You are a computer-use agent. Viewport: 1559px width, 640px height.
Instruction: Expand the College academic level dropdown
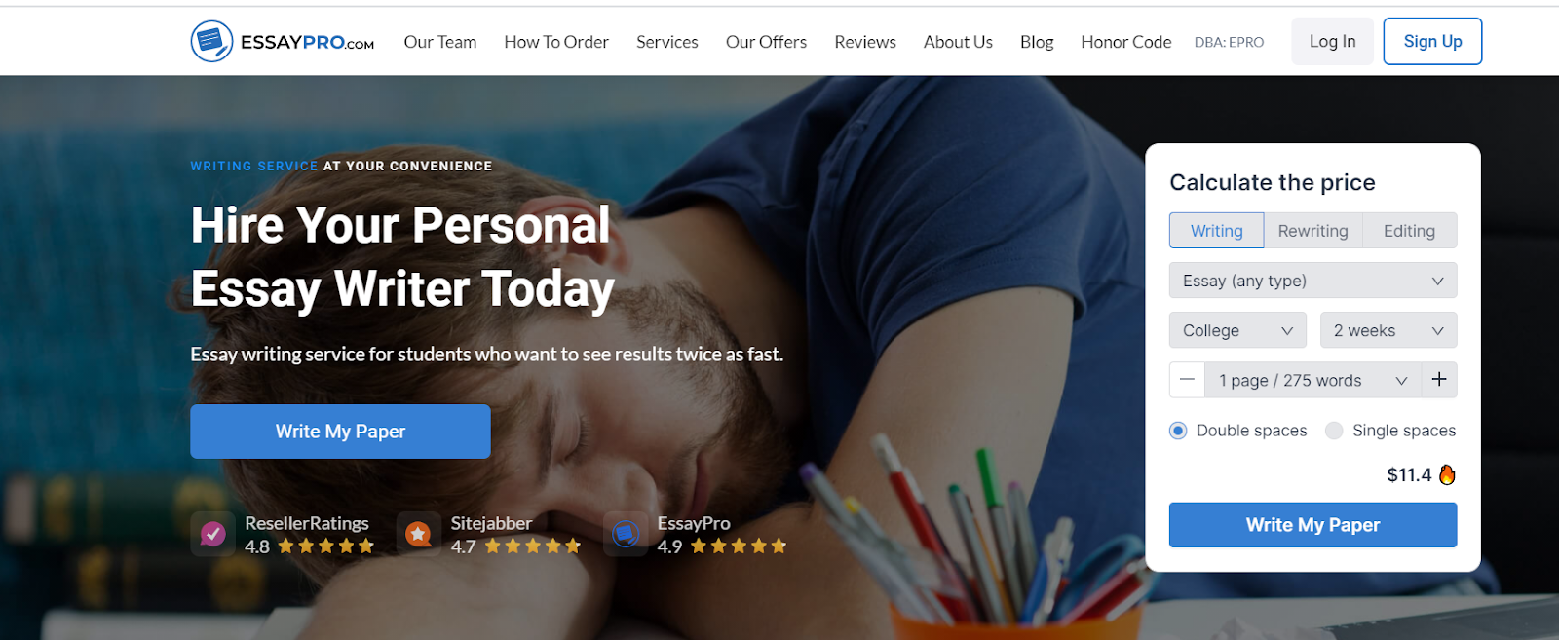[x=1237, y=330]
